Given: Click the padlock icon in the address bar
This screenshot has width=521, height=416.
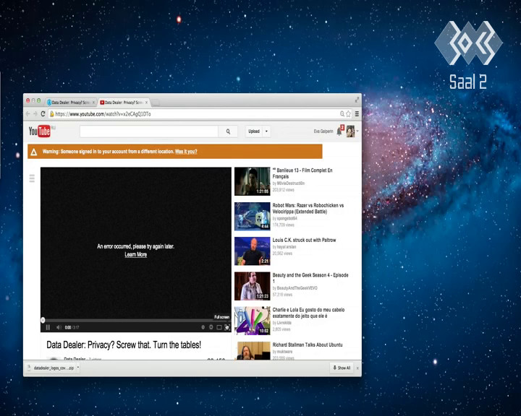Looking at the screenshot, I should (52, 114).
